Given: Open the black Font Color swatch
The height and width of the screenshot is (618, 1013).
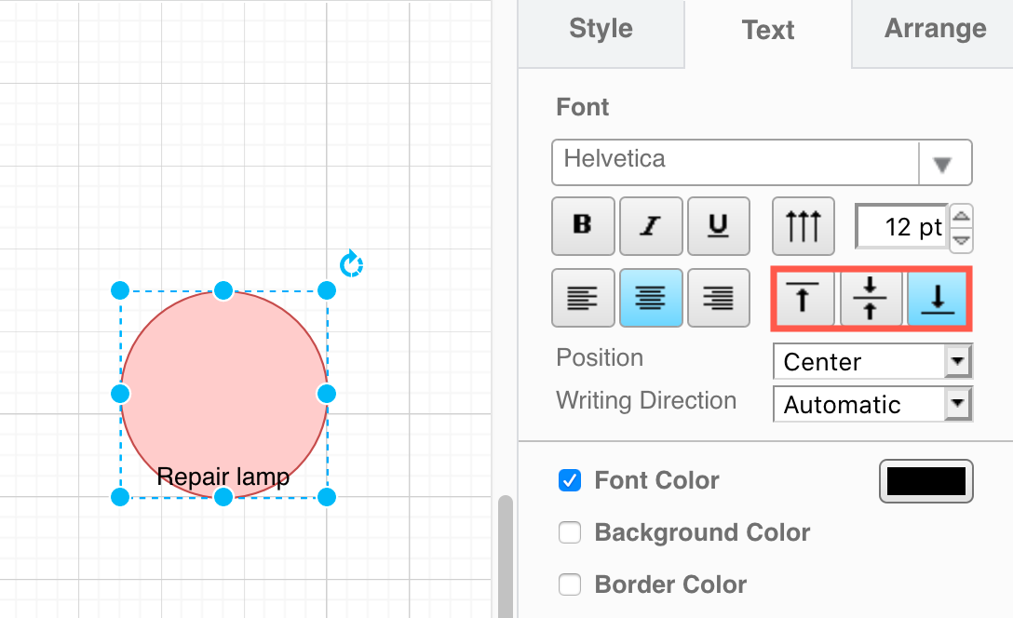Looking at the screenshot, I should (925, 480).
